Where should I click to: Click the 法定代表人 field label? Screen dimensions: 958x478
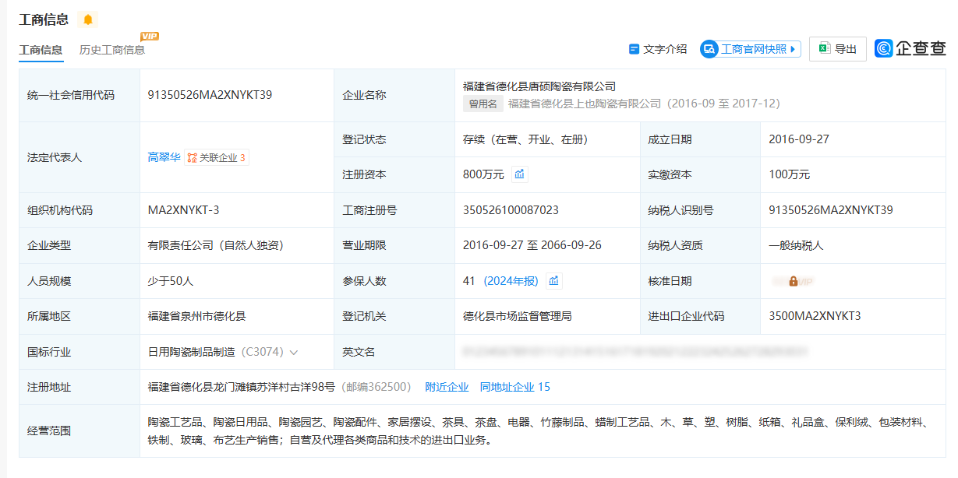click(x=55, y=157)
